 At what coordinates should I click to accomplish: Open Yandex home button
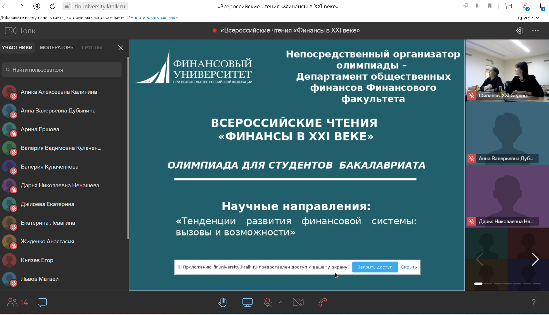coord(37,6)
